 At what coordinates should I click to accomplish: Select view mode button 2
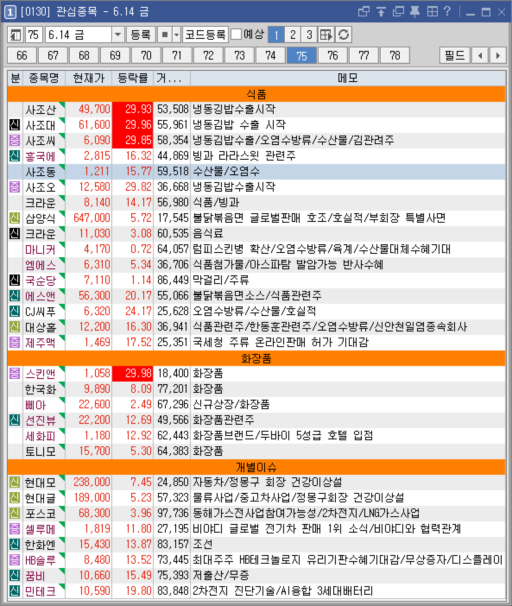coord(293,35)
